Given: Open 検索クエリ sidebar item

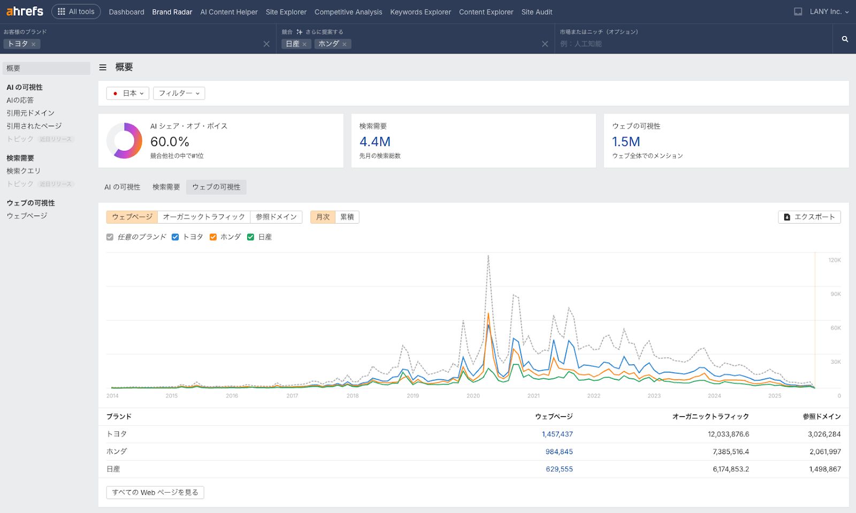Looking at the screenshot, I should click(24, 171).
